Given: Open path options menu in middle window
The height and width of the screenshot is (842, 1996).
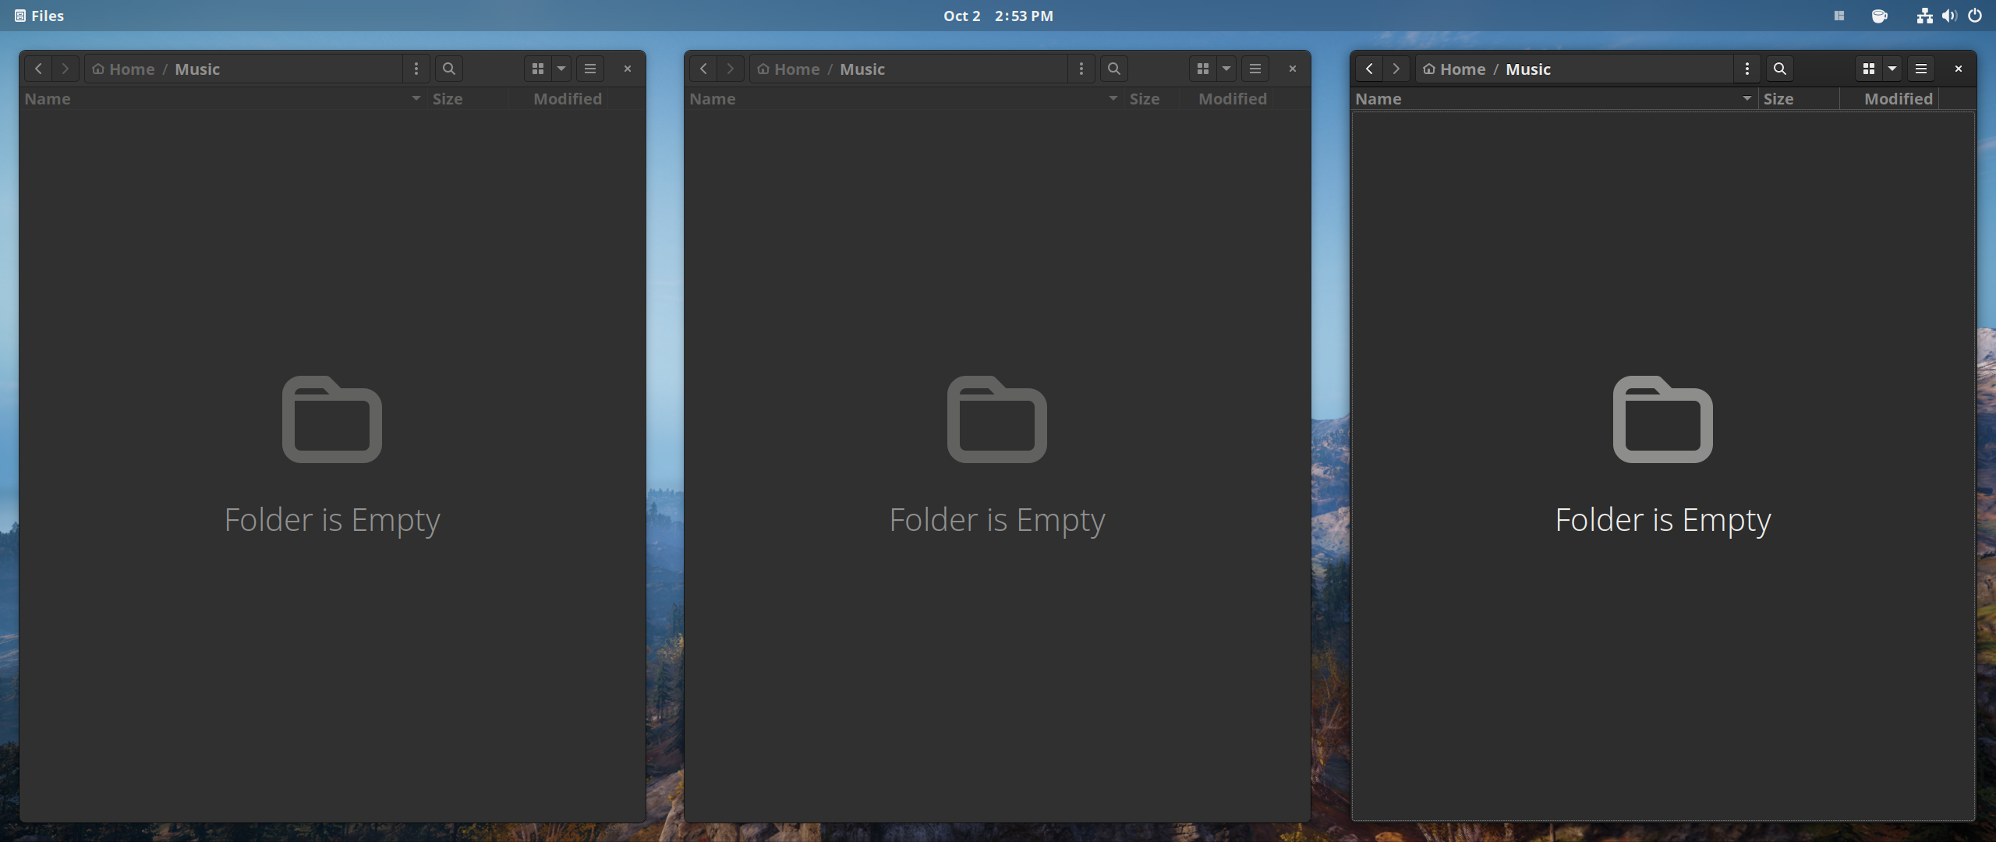Looking at the screenshot, I should tap(1081, 69).
